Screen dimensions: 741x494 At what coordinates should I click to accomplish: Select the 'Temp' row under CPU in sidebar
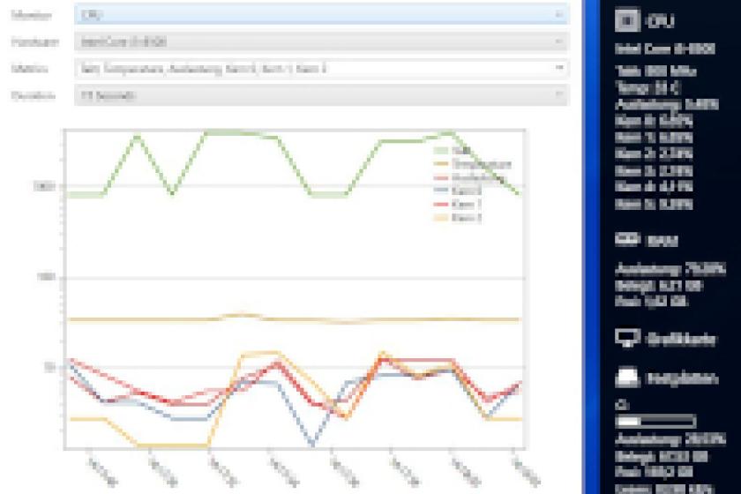[647, 87]
